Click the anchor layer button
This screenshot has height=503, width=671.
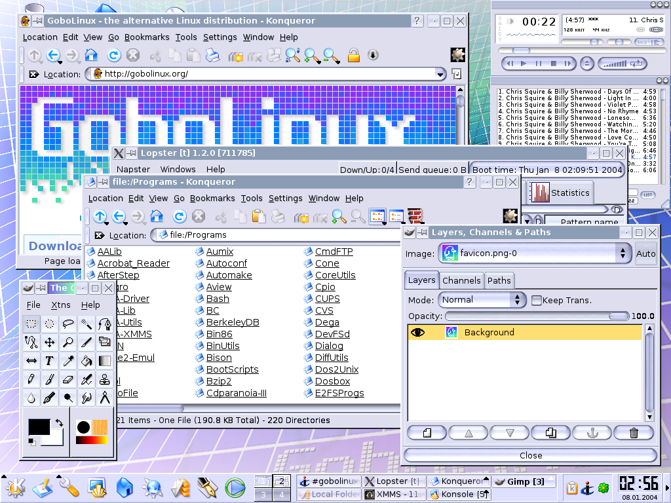[592, 433]
